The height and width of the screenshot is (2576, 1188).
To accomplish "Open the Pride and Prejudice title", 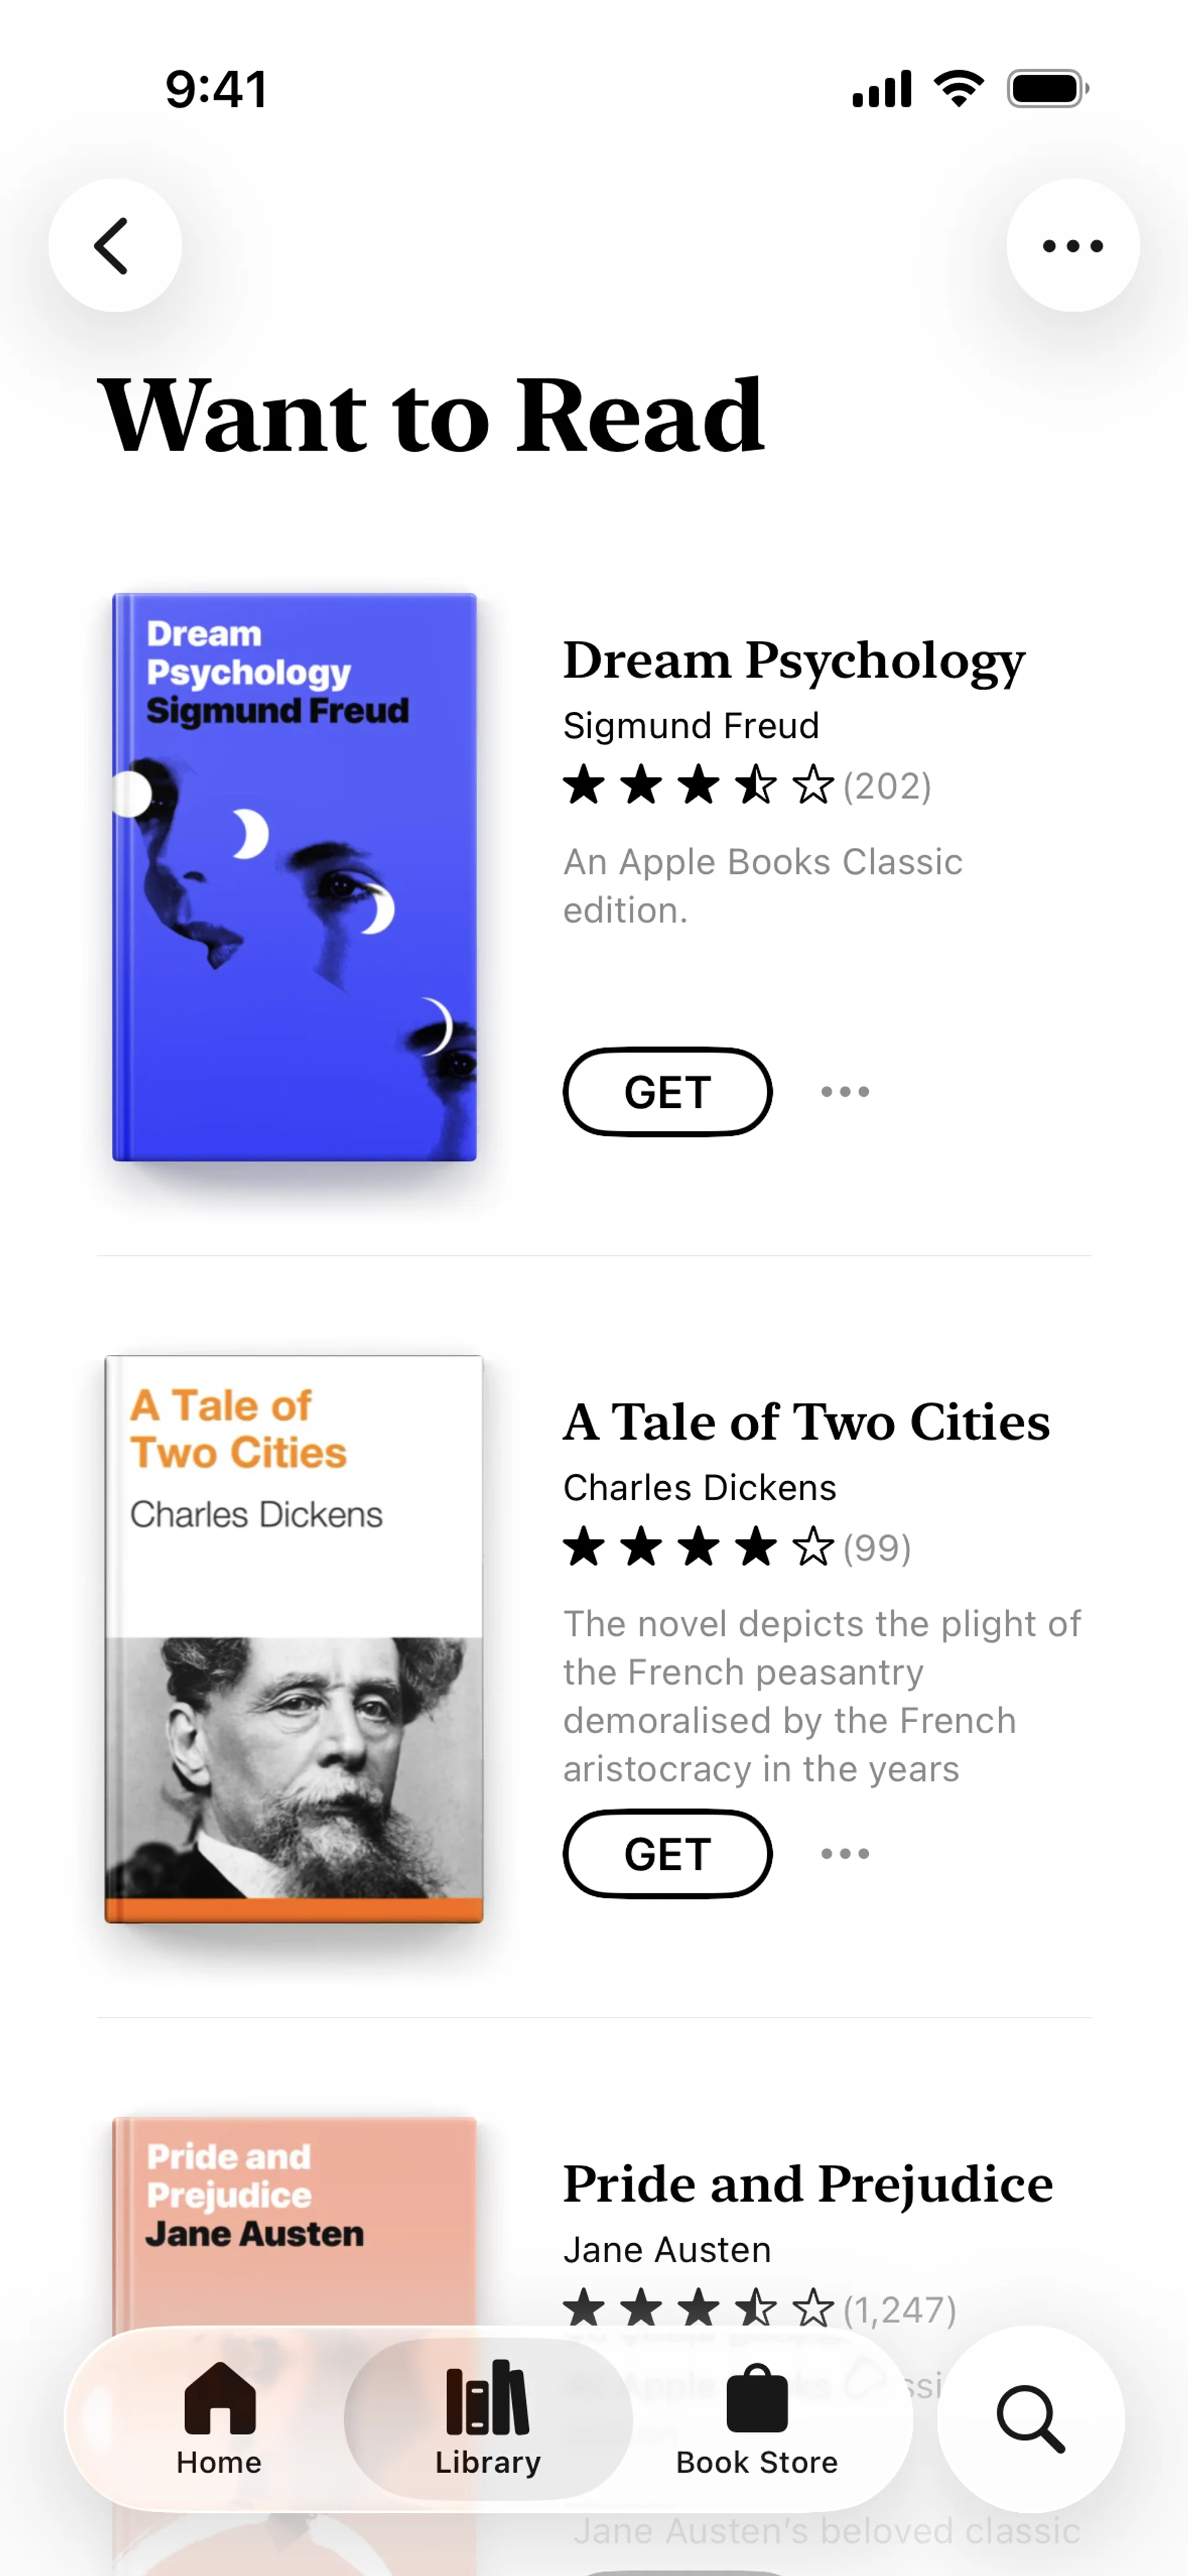I will (x=807, y=2184).
